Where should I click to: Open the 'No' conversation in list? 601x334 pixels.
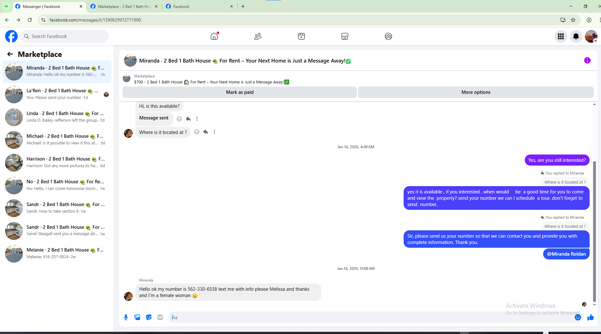(x=57, y=185)
